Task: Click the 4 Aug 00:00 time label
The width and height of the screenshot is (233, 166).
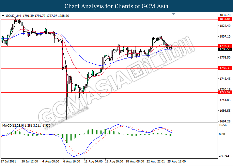Action: [x=51, y=161]
